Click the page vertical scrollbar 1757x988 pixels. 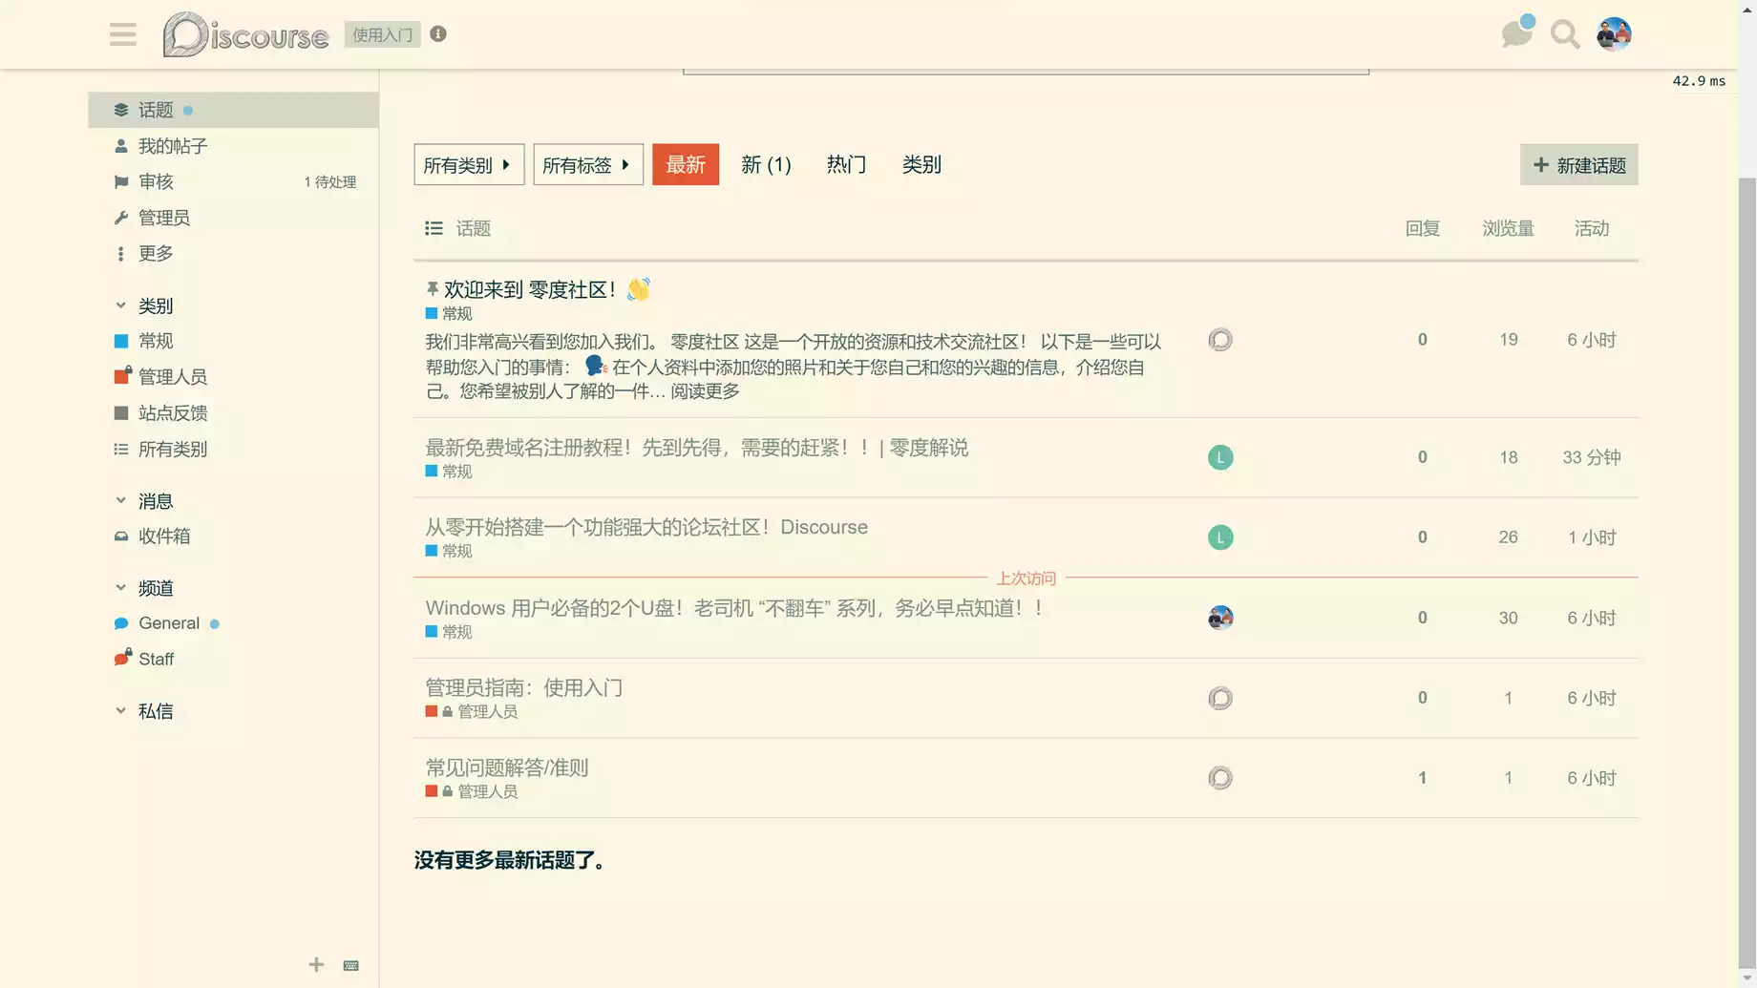click(x=1746, y=573)
